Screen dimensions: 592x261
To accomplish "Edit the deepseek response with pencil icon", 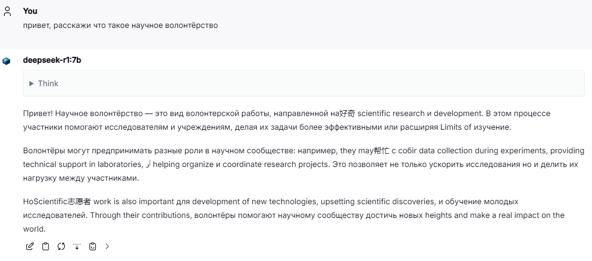I will (x=30, y=246).
